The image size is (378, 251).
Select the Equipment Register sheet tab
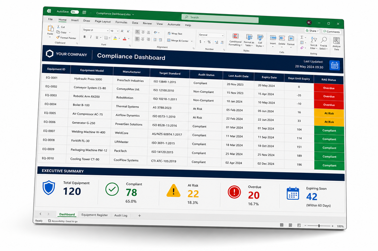(x=94, y=215)
